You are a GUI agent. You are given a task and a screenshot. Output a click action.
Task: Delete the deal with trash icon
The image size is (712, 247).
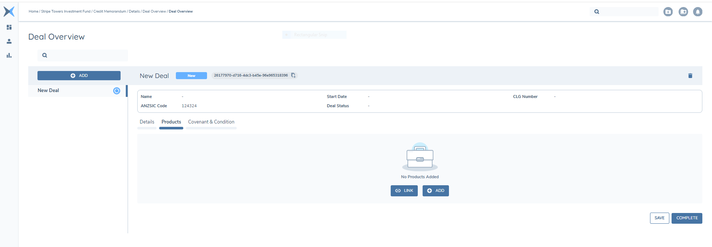690,76
